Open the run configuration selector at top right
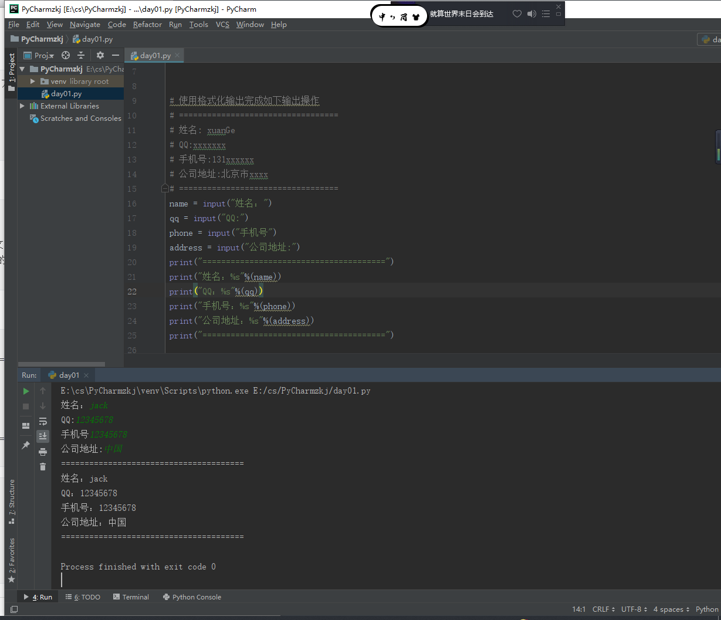The width and height of the screenshot is (721, 620). 709,39
